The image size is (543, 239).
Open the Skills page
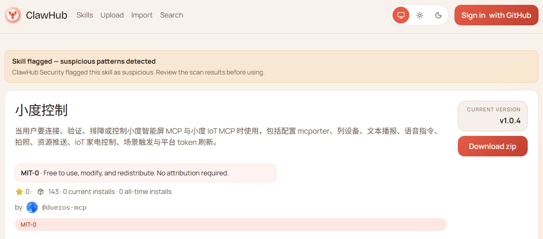[x=84, y=15]
